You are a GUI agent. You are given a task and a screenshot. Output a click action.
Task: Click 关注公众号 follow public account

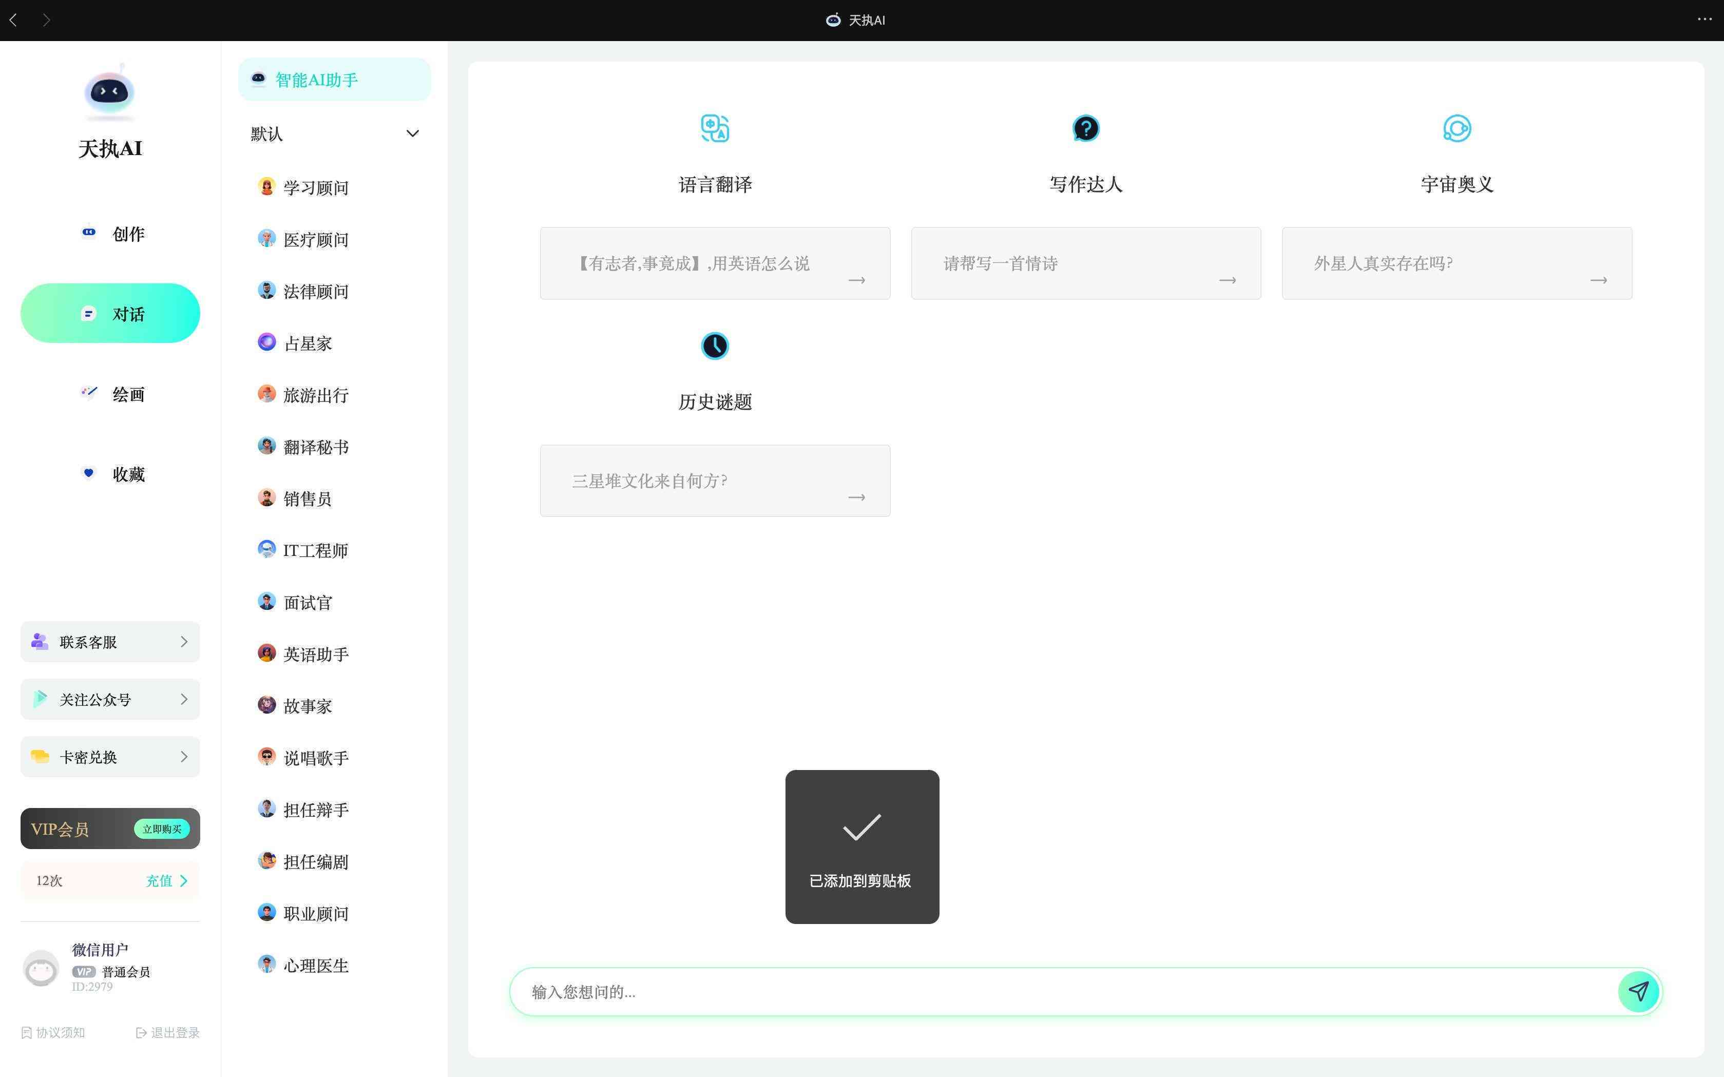tap(109, 699)
